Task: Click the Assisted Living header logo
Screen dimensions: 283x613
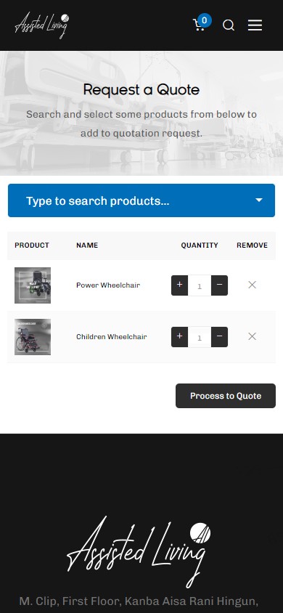Action: [x=42, y=25]
